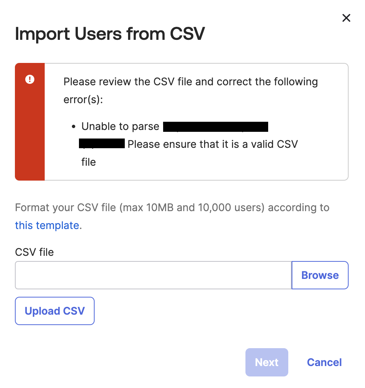Click the 'CSV file' field label
Viewport: 365px width, 388px height.
point(34,252)
